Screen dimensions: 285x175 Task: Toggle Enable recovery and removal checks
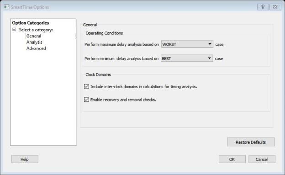tap(86, 100)
